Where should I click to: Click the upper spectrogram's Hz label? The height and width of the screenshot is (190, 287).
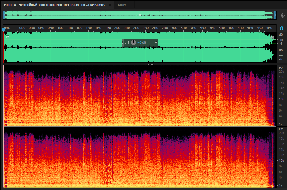point(281,68)
